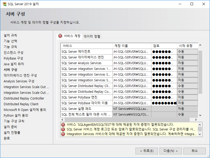Click the grid horizontal scrollbar thumb

point(127,120)
